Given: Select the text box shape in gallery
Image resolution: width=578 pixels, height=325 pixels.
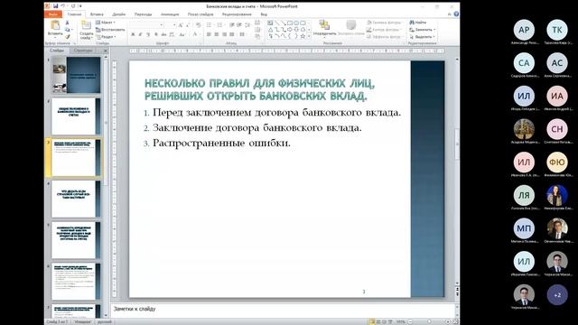Looking at the screenshot, I should 270,23.
